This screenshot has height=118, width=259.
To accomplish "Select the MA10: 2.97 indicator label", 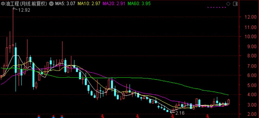I will pos(89,4).
